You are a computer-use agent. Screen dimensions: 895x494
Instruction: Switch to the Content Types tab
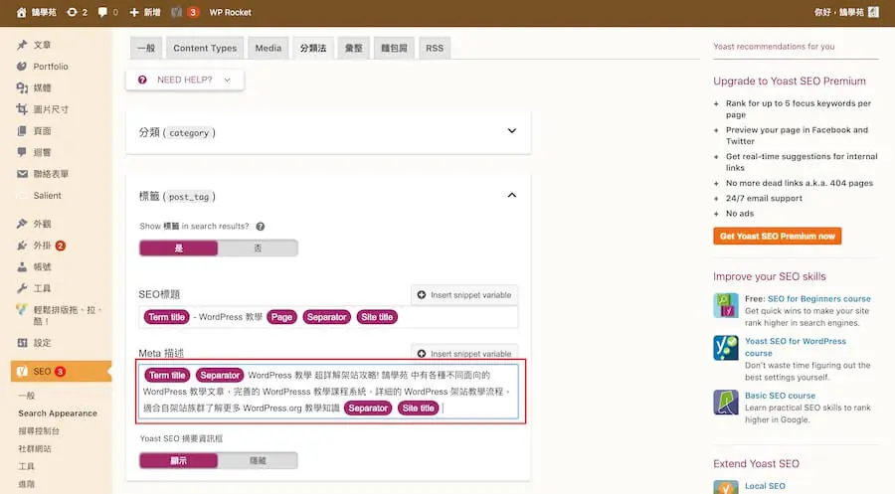(205, 48)
